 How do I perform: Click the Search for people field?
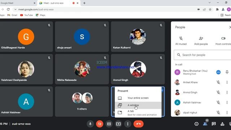click(202, 55)
